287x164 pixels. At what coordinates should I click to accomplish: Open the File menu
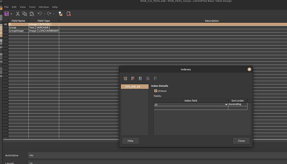[x=6, y=7]
